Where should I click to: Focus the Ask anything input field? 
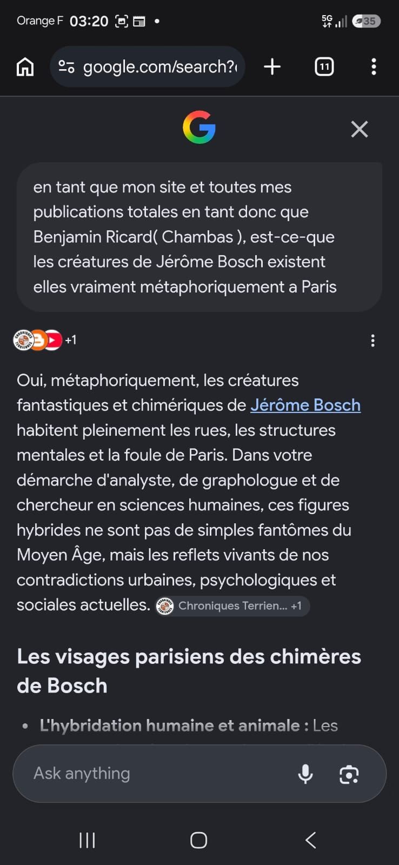(x=157, y=774)
